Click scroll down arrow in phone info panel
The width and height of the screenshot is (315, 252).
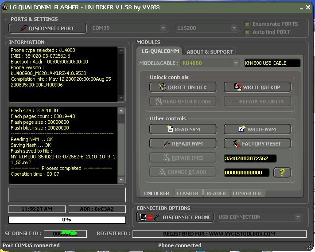tap(121, 98)
